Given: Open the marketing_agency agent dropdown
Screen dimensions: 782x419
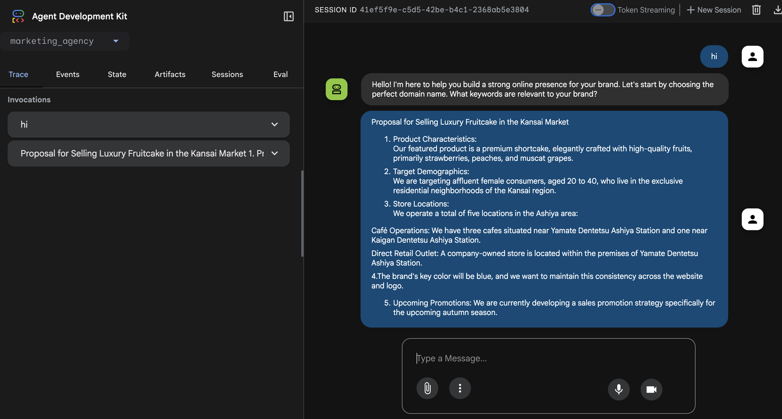Looking at the screenshot, I should click(x=65, y=41).
